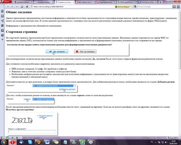Open the 02 - БАШКОРТОСТАН РЕСП region dropdown
The image size is (181, 145).
(x=54, y=86)
